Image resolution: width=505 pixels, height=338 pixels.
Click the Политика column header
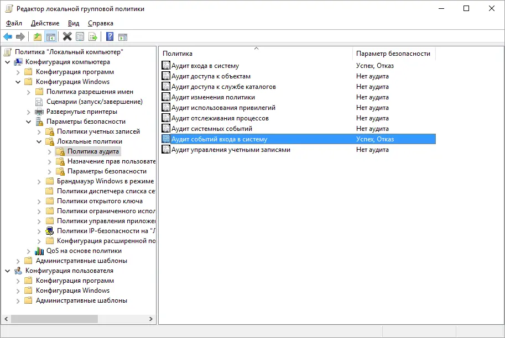point(254,54)
